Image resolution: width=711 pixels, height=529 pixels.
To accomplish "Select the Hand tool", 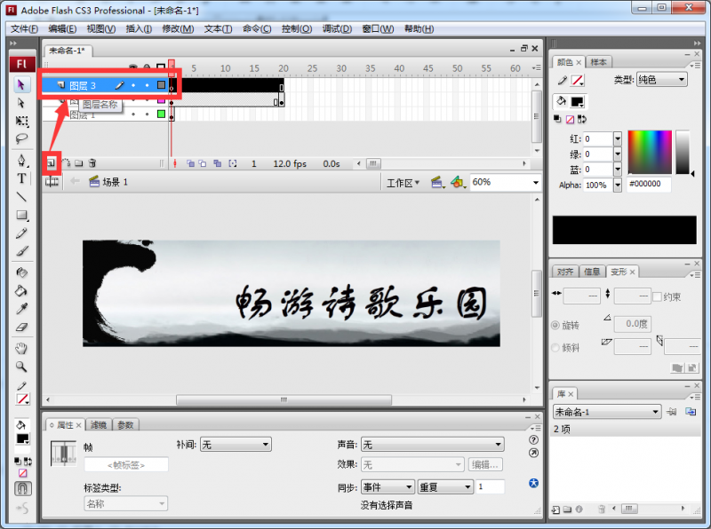I will pos(20,348).
